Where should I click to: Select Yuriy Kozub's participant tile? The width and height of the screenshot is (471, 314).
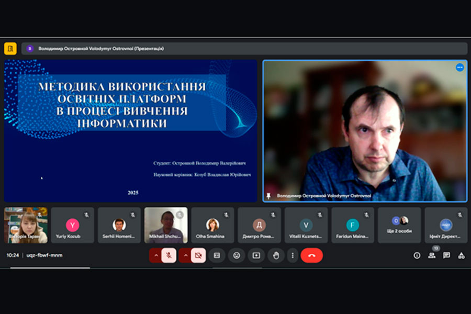click(73, 225)
